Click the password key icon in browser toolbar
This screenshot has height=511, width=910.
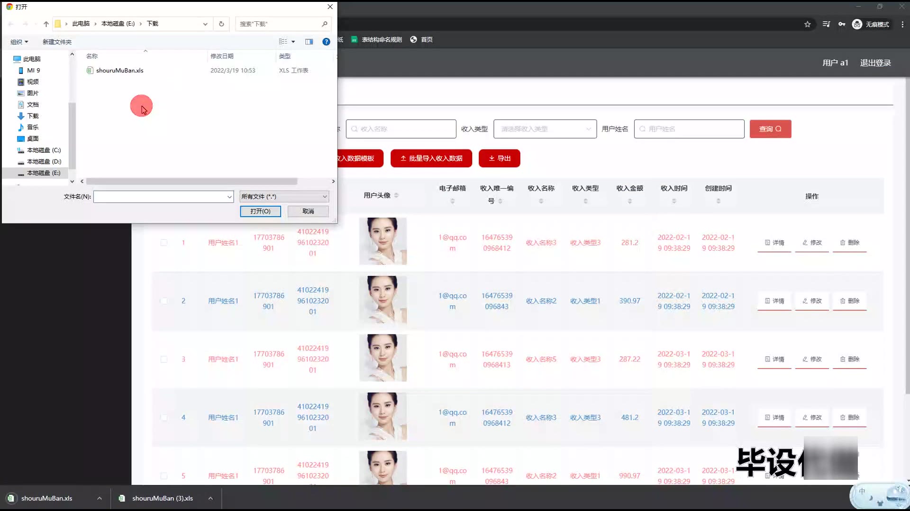click(842, 24)
